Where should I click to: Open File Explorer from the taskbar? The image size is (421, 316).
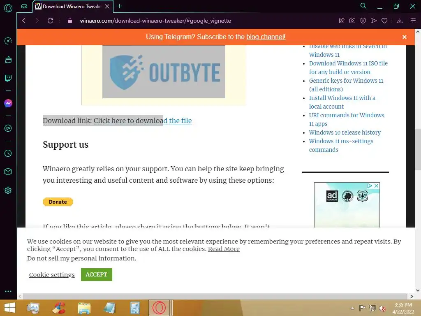(x=84, y=308)
